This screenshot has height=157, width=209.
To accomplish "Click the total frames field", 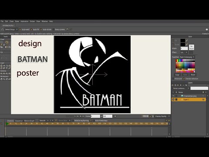I will pos(108,116).
